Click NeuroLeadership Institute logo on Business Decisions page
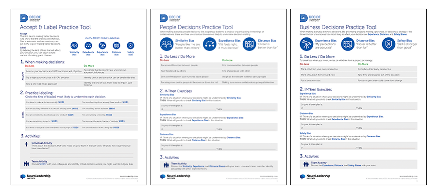 pyautogui.click(x=314, y=177)
